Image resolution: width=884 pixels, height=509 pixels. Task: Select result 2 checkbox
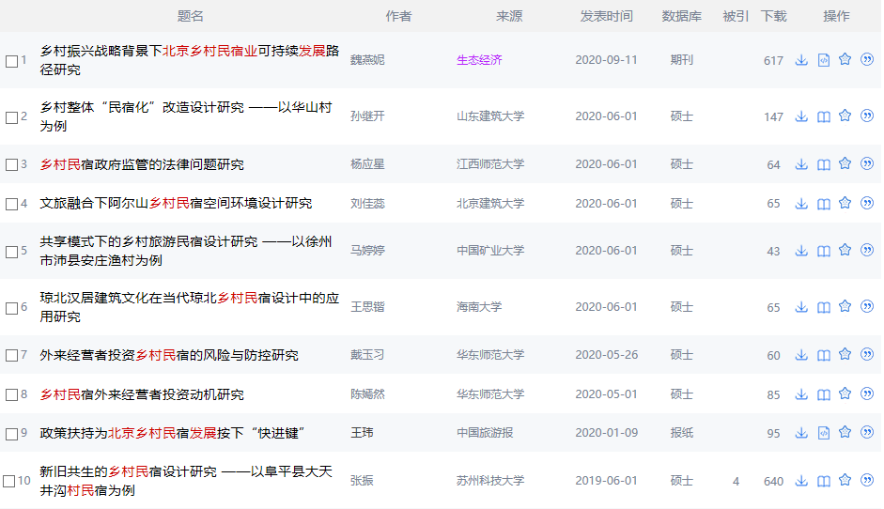point(11,117)
